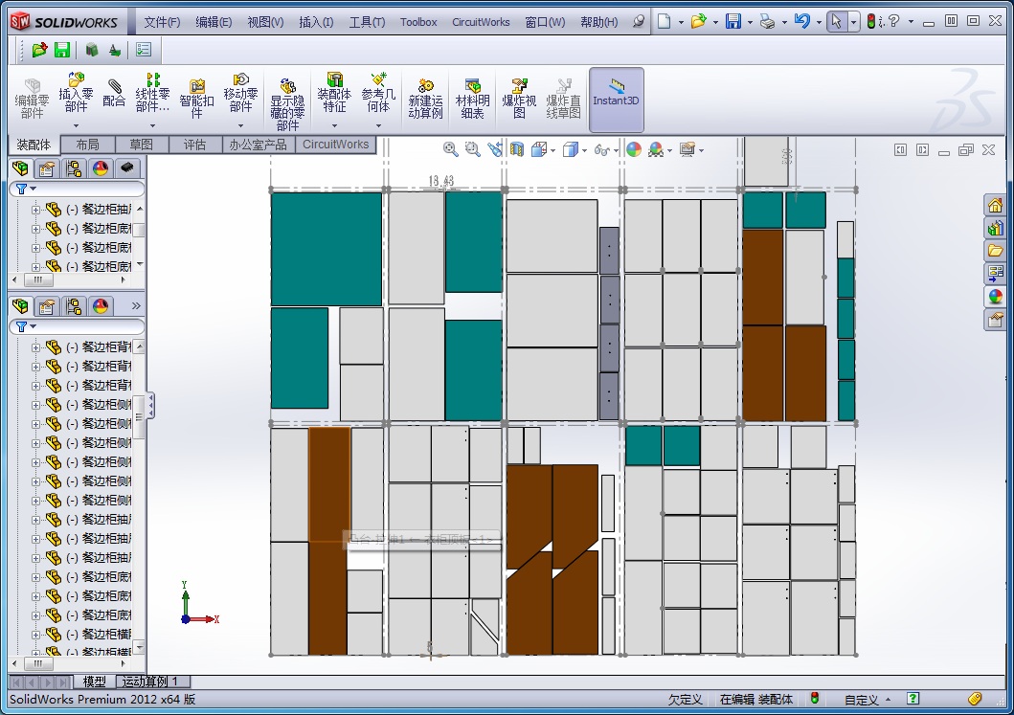Open the 插入(I) menu
This screenshot has height=715, width=1014.
tap(316, 22)
